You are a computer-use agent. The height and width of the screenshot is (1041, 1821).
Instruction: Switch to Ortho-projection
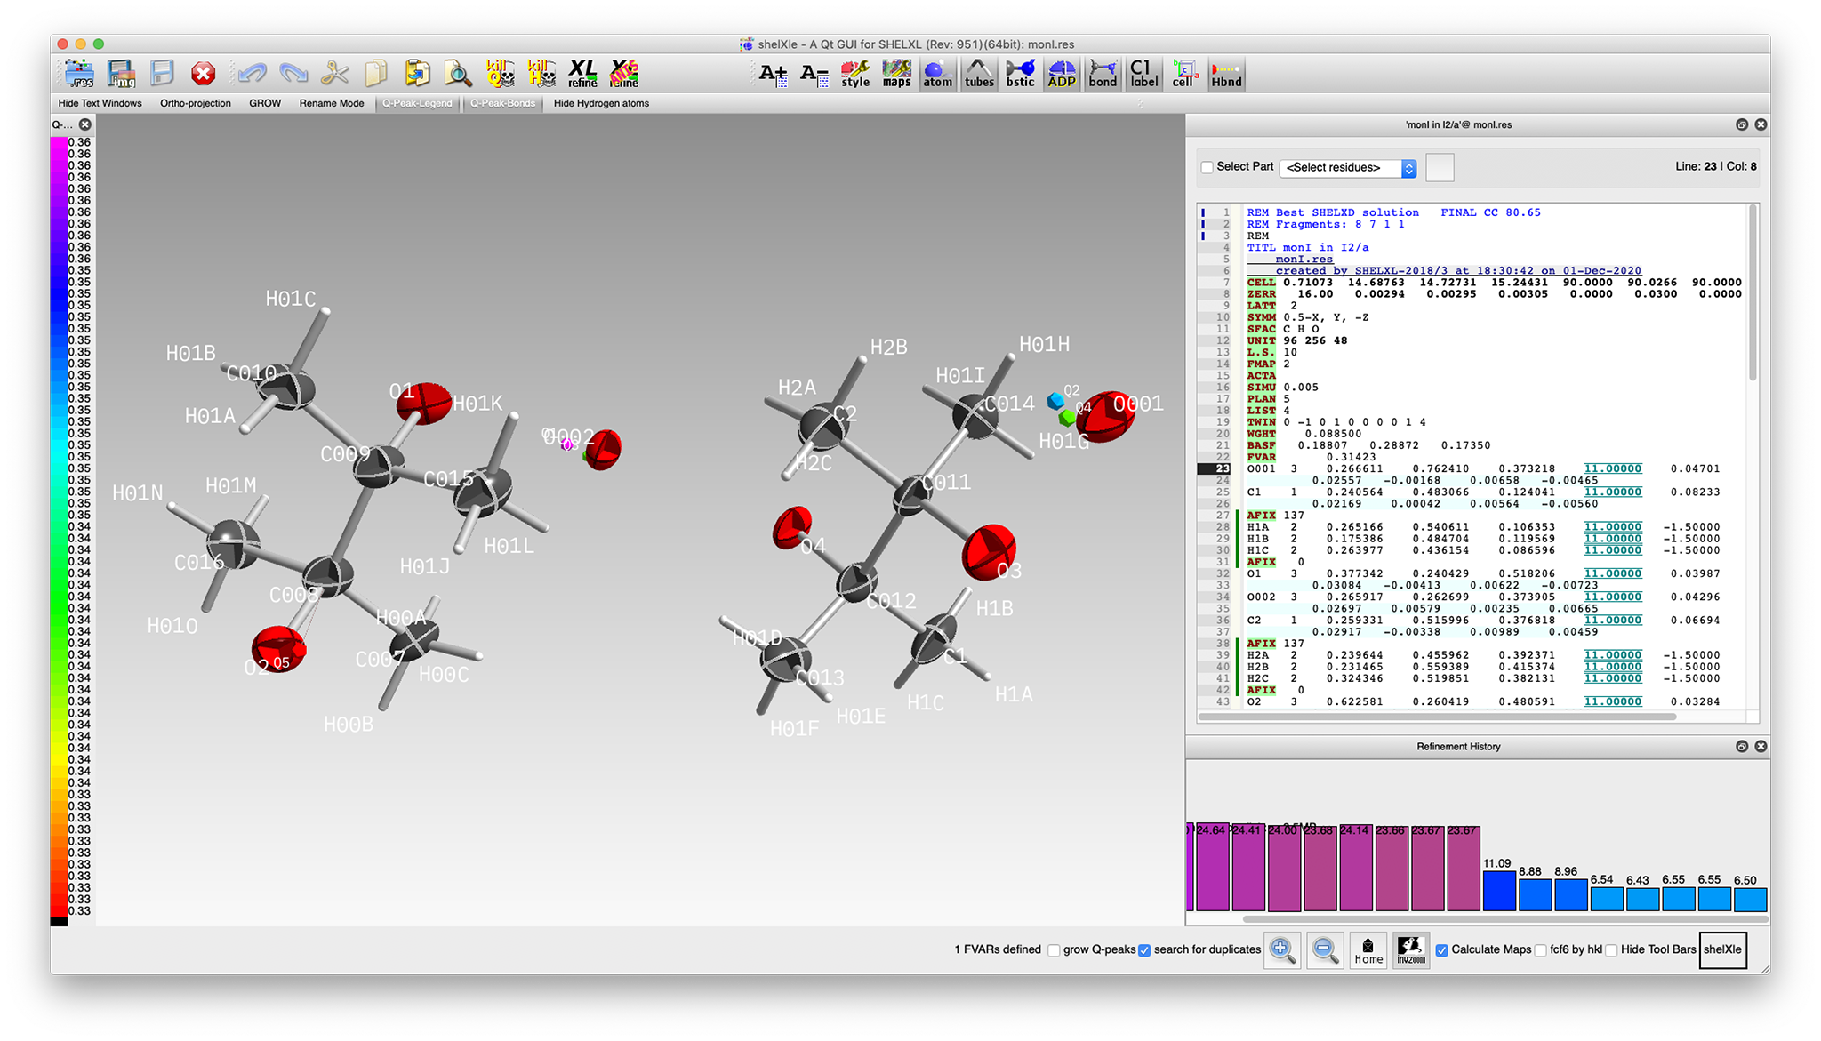coord(196,103)
